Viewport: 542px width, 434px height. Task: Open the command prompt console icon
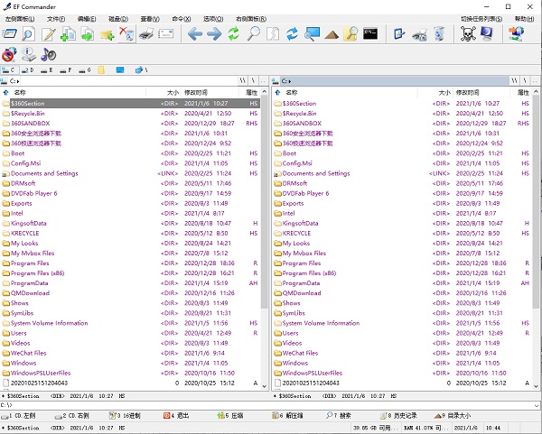point(370,34)
